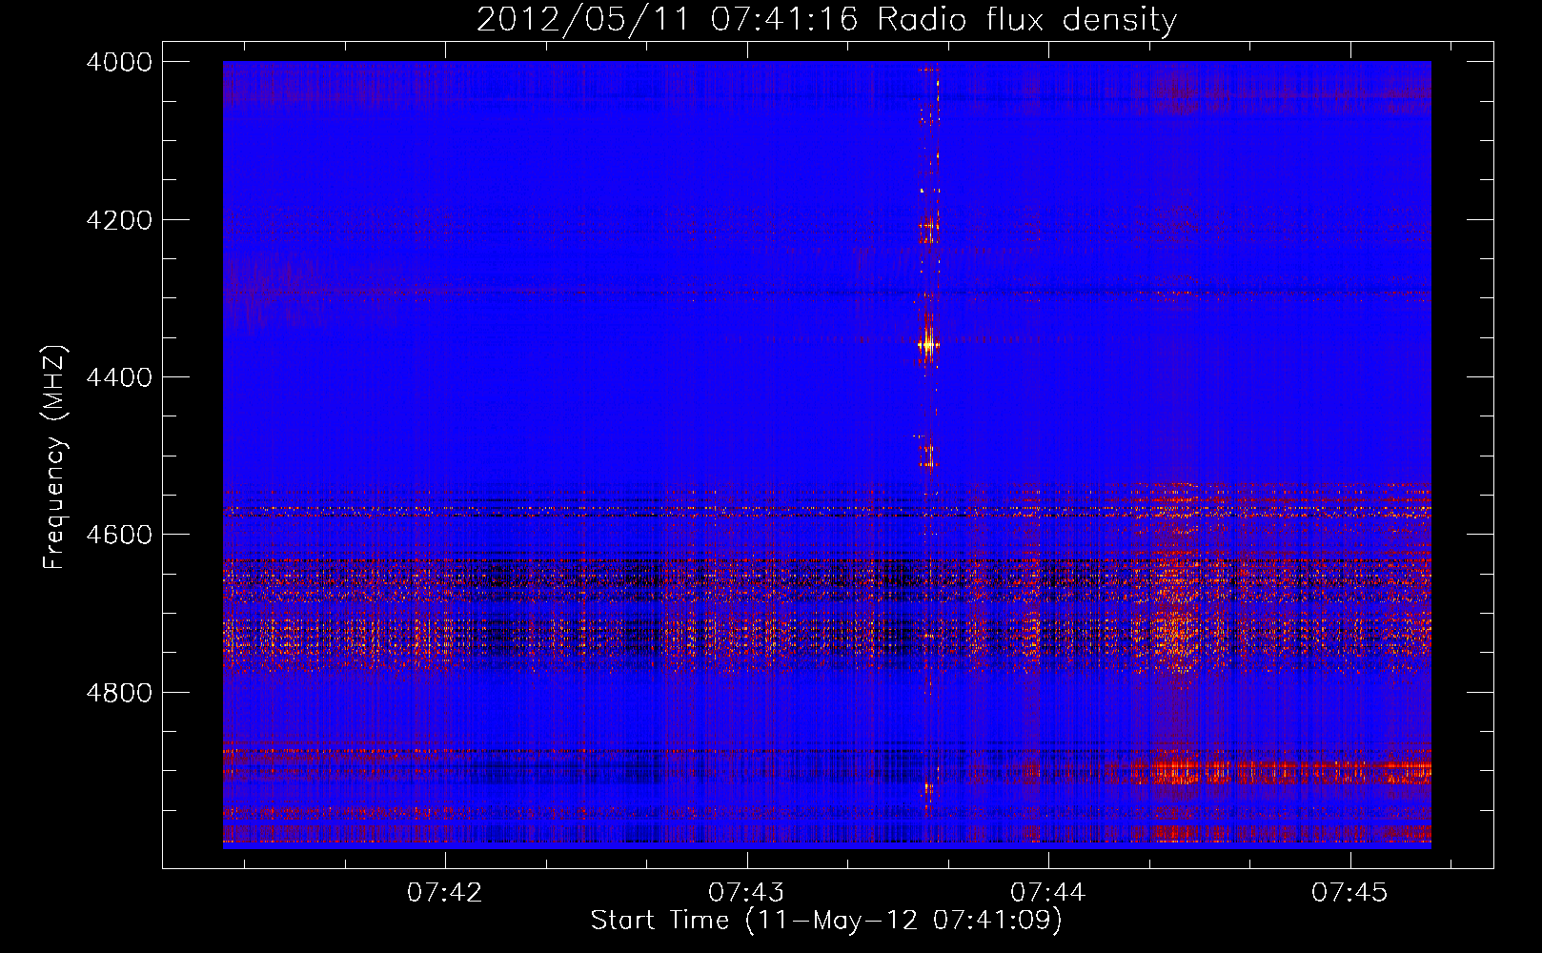
Task: Click the 07:45 time tick label
Action: (x=1350, y=893)
